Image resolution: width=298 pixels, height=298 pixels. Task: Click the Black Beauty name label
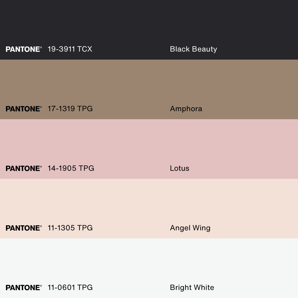[193, 49]
